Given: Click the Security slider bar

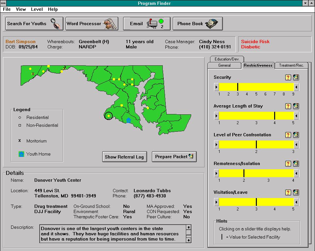Looking at the screenshot, I should coord(256,87).
